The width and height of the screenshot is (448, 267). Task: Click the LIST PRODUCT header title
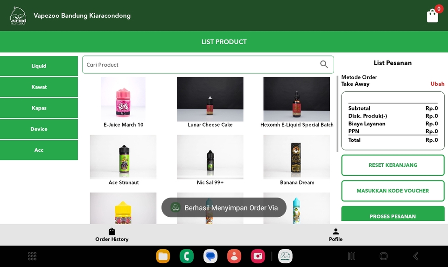[224, 42]
